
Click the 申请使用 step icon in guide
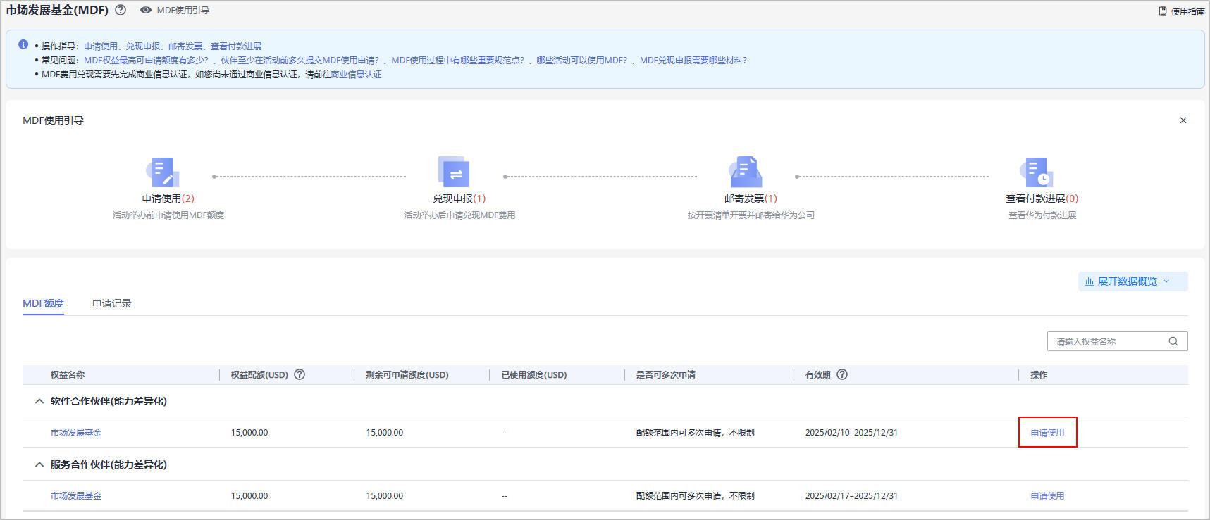point(163,172)
